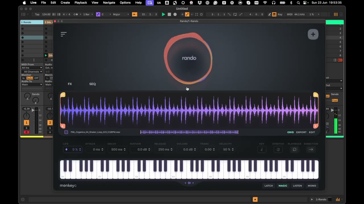This screenshot has width=364, height=204.
Task: Set Monitor to In on Rando track
Action: coord(24,78)
